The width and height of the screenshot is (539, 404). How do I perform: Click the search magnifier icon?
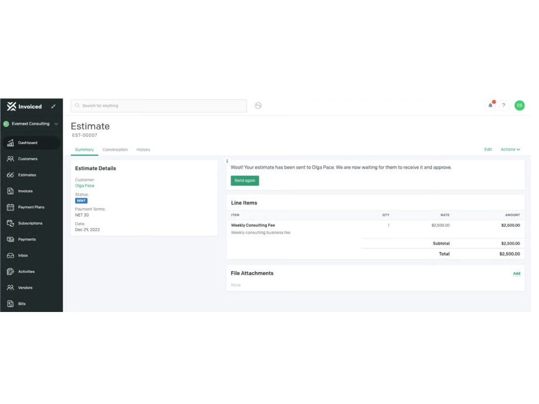(77, 106)
